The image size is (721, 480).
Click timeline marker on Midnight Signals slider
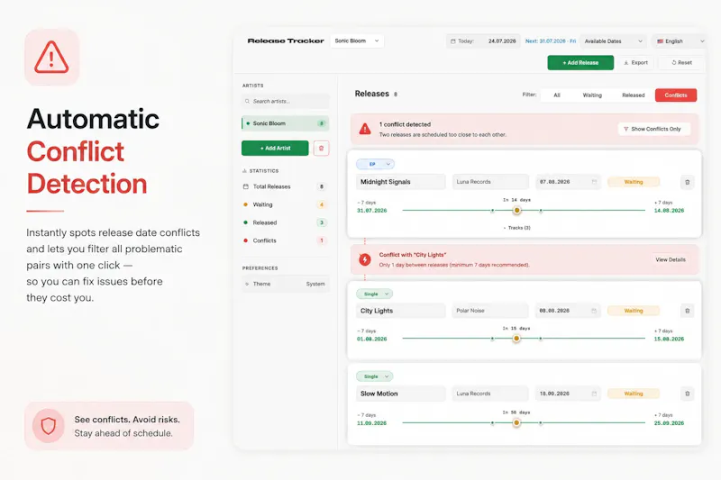coord(516,210)
